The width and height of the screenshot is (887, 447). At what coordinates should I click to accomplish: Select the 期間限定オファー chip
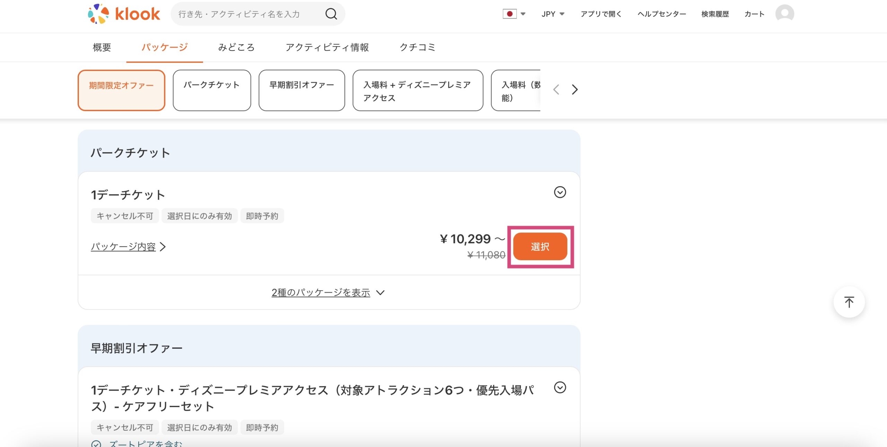(x=121, y=90)
